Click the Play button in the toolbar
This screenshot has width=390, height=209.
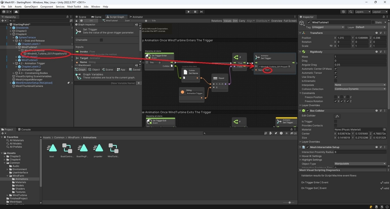coord(188,12)
